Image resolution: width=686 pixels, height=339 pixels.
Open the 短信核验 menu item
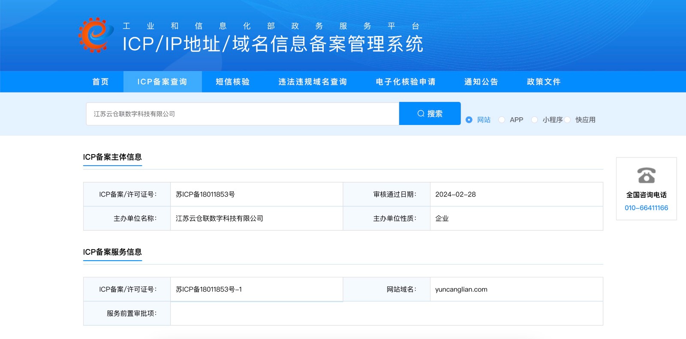pos(233,82)
